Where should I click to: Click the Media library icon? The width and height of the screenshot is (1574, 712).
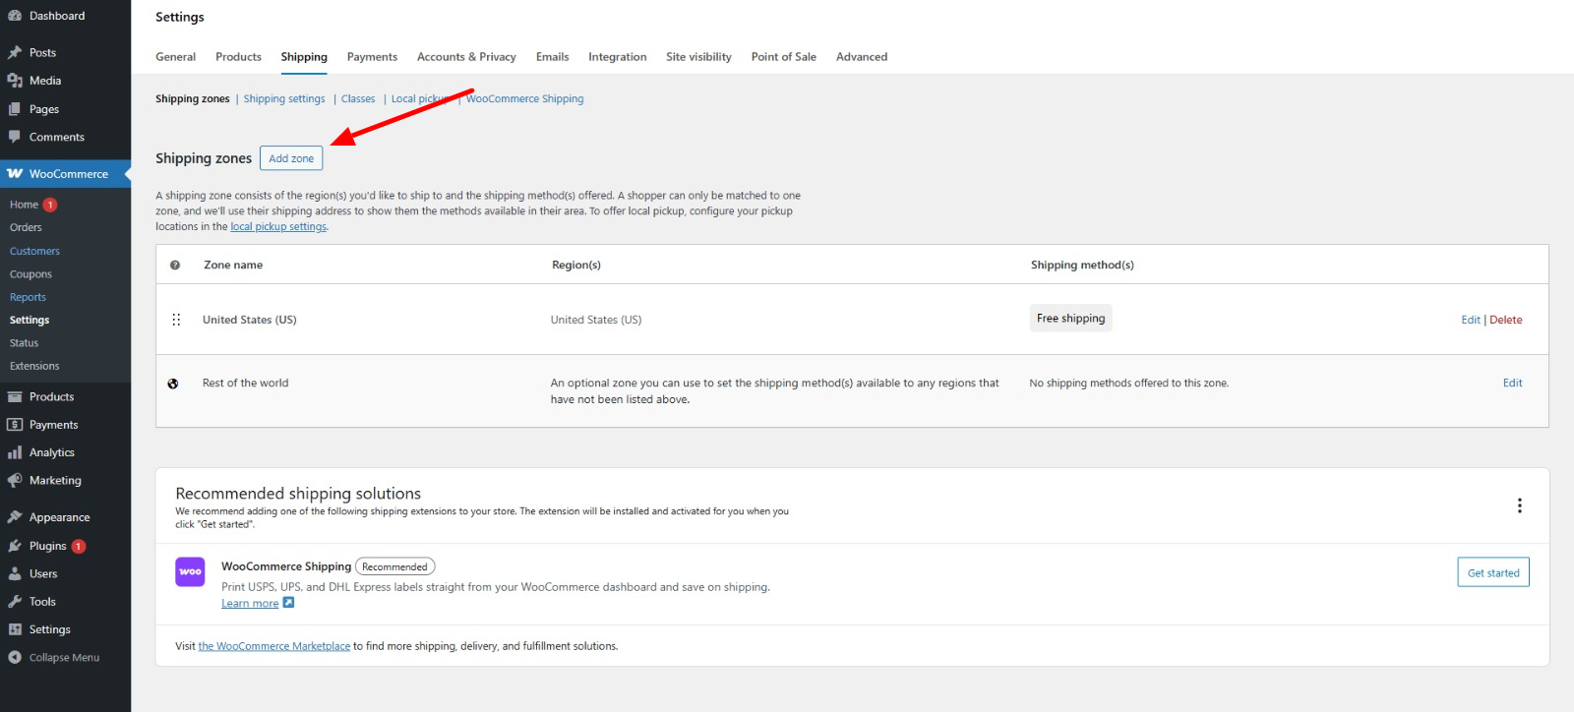click(x=15, y=81)
